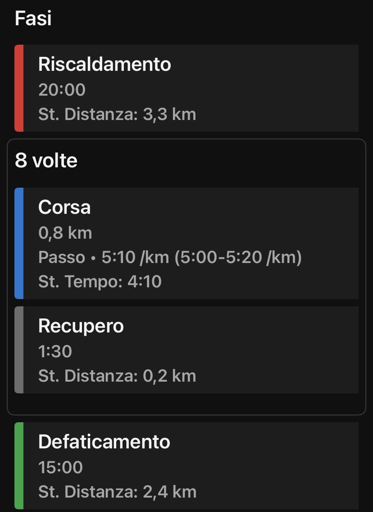
Task: Tap recovery estimated distance 0,2 km
Action: point(117,376)
